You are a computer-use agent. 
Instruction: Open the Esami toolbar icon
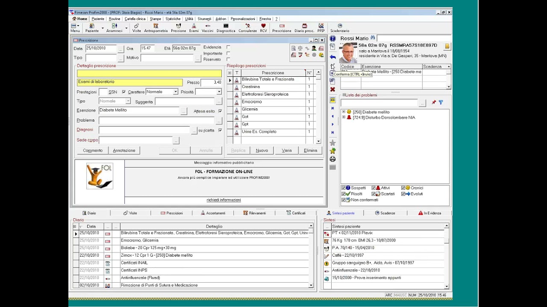[194, 28]
